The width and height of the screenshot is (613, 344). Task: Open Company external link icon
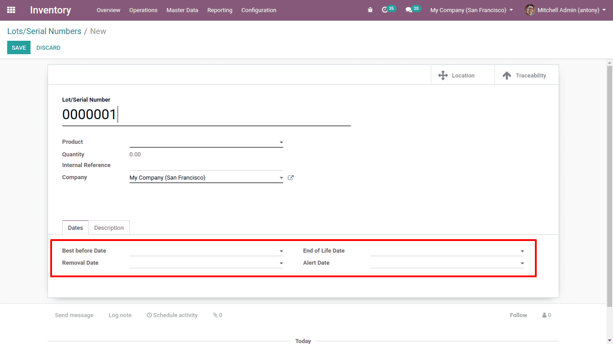pyautogui.click(x=291, y=178)
